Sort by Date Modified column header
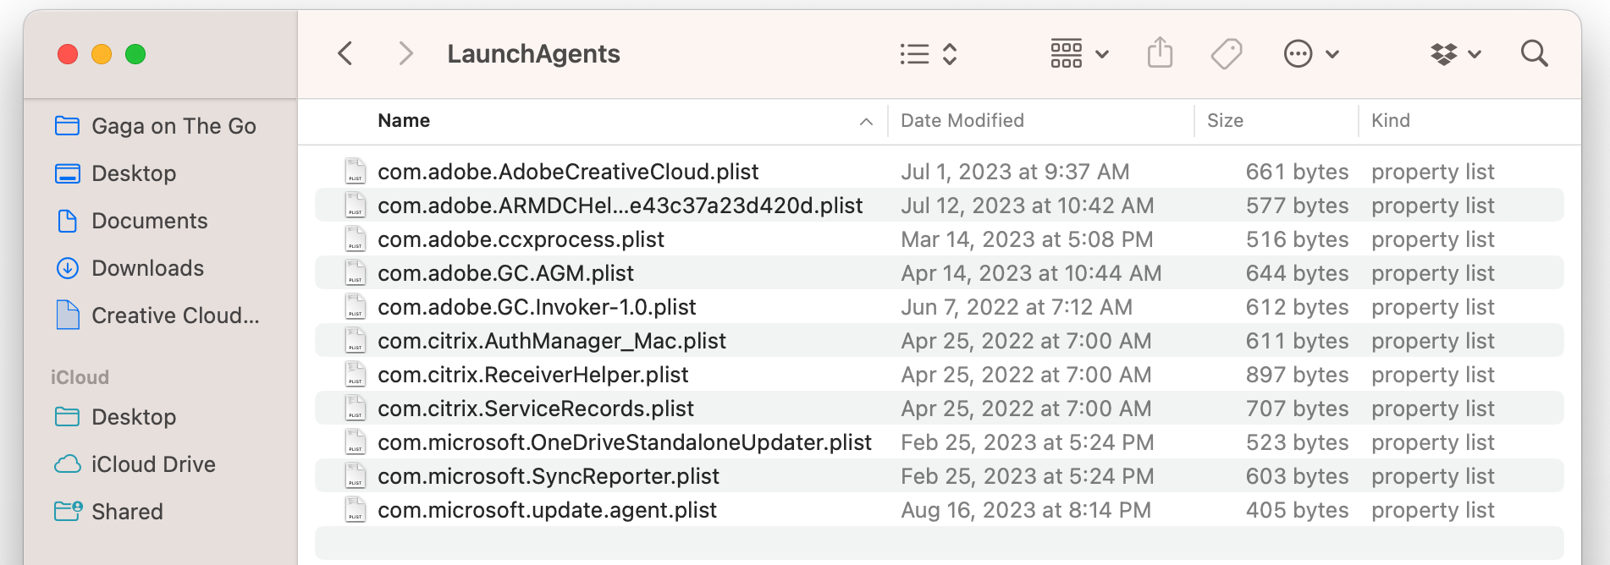The height and width of the screenshot is (565, 1610). [x=962, y=121]
